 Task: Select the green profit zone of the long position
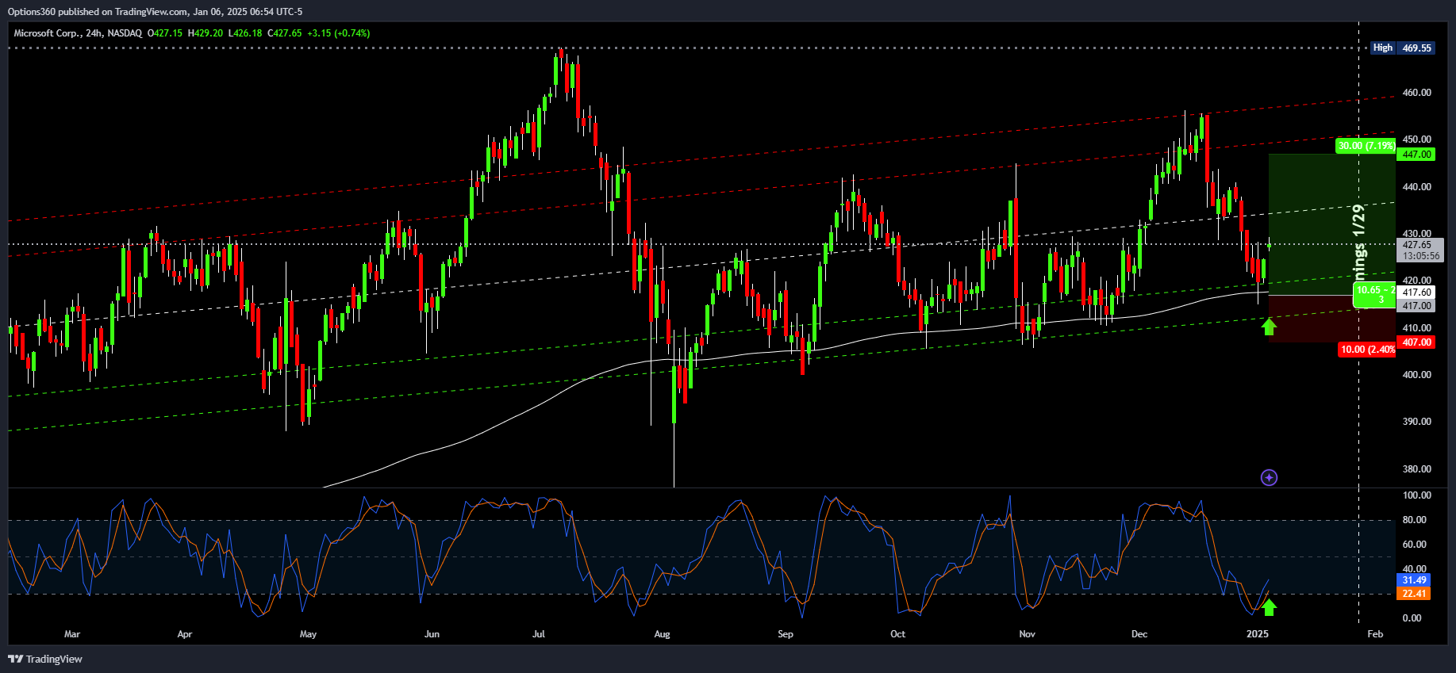pos(1331,224)
